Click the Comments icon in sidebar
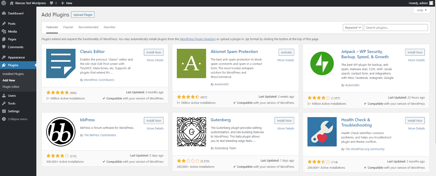This screenshot has width=436, height=176. click(4, 47)
